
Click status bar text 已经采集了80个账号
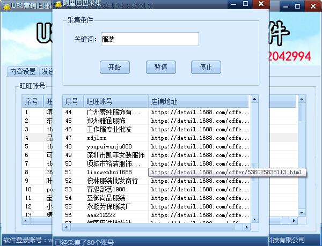coord(84,242)
